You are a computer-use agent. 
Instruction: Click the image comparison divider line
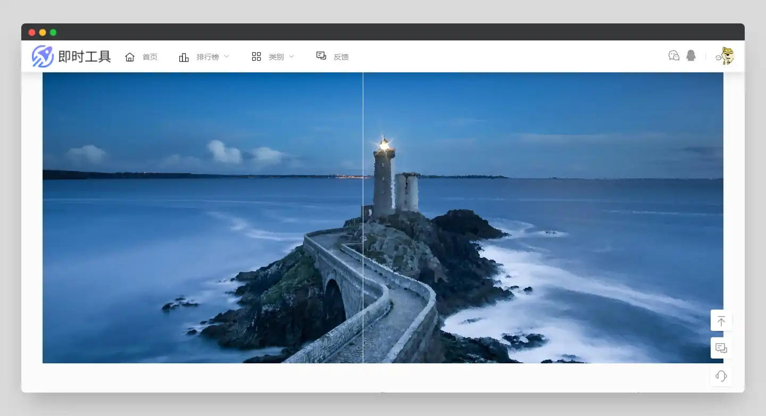363,218
